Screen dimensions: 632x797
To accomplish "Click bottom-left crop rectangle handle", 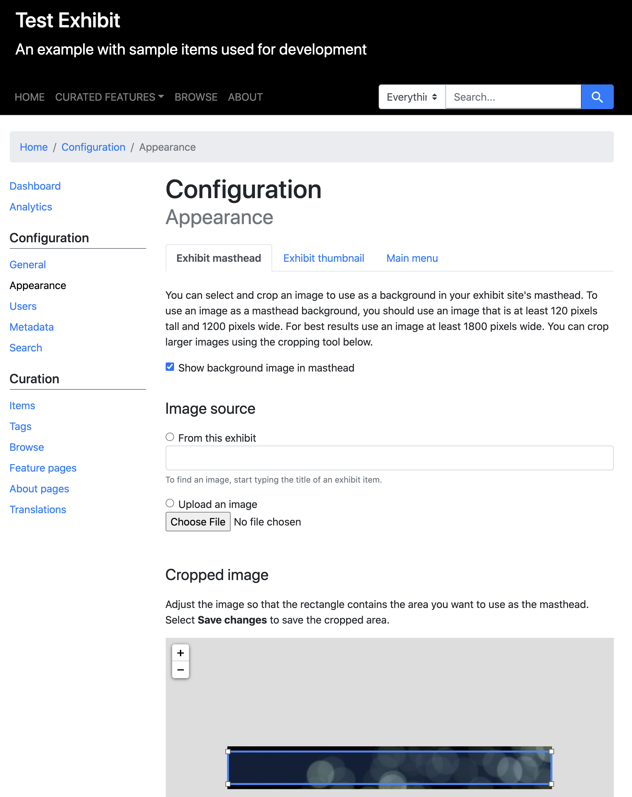I will 228,784.
